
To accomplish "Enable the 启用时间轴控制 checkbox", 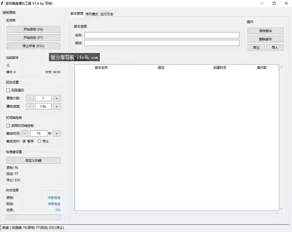I will coord(8,126).
